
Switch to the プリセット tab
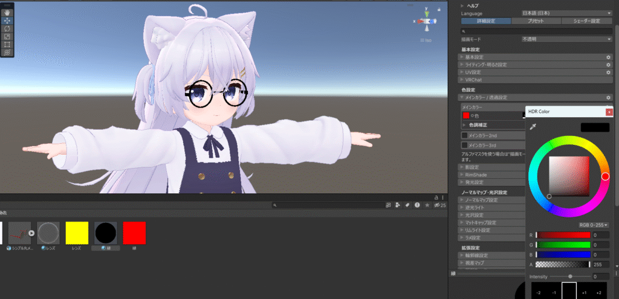[x=536, y=21]
